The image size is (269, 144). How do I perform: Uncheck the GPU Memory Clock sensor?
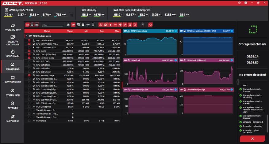[x=29, y=58]
